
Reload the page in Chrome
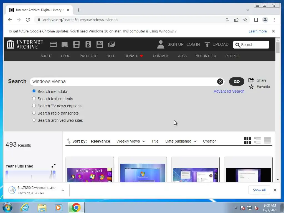[x=28, y=20]
